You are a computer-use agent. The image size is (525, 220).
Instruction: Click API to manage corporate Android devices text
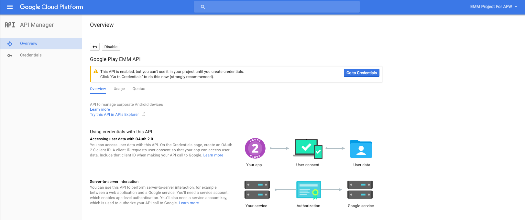pos(126,105)
